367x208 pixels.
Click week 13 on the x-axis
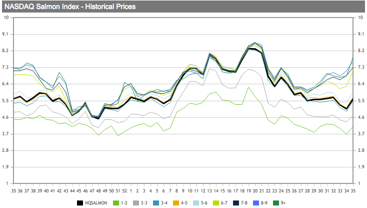[209, 191]
